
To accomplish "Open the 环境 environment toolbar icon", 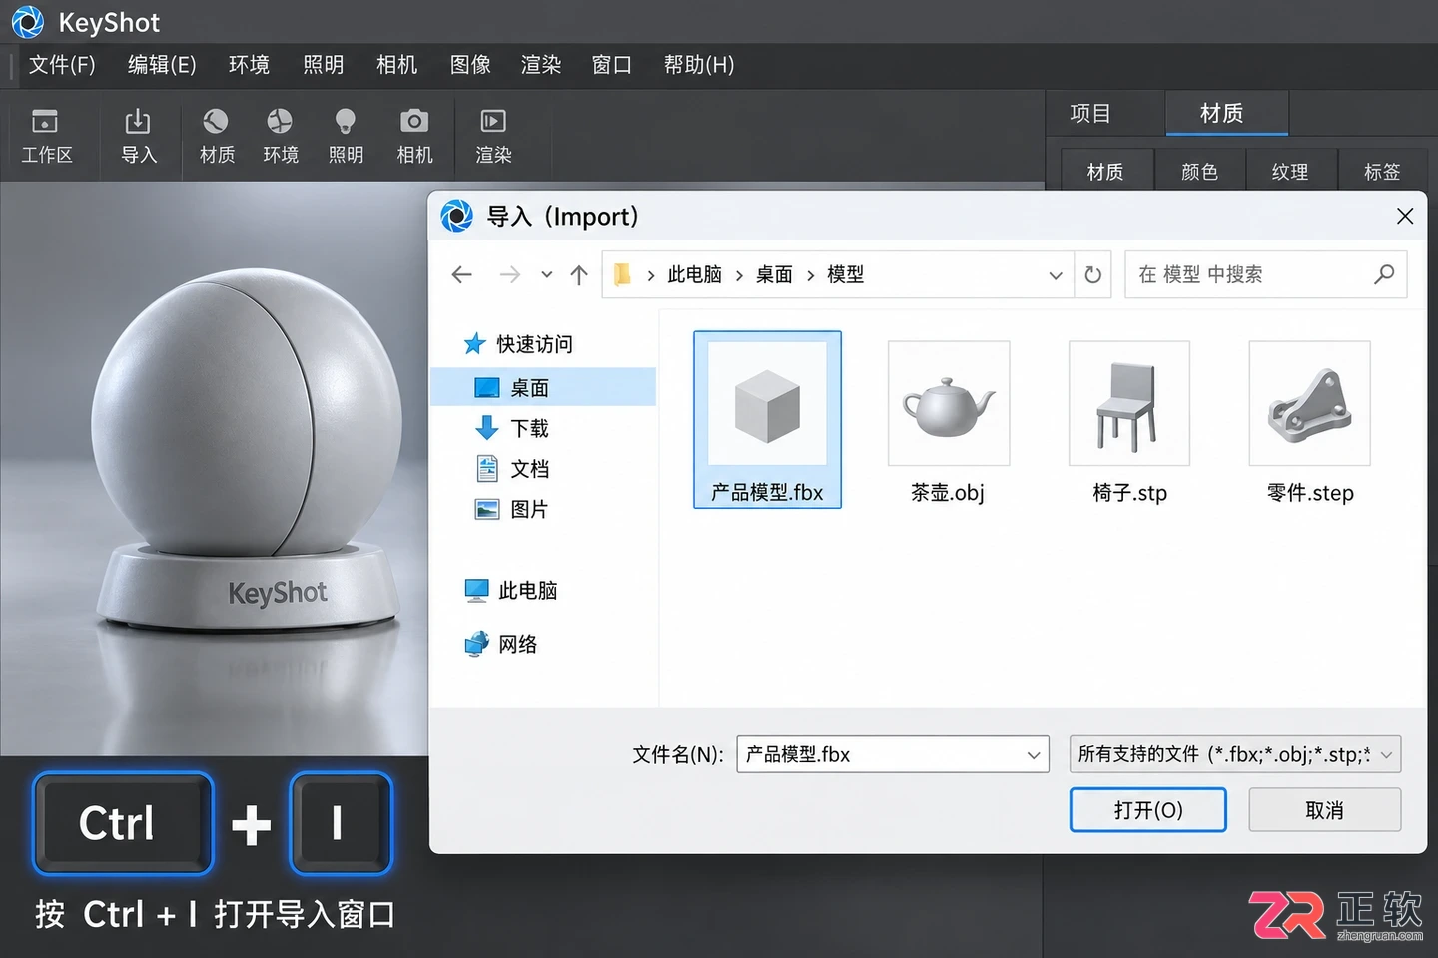I will [280, 136].
